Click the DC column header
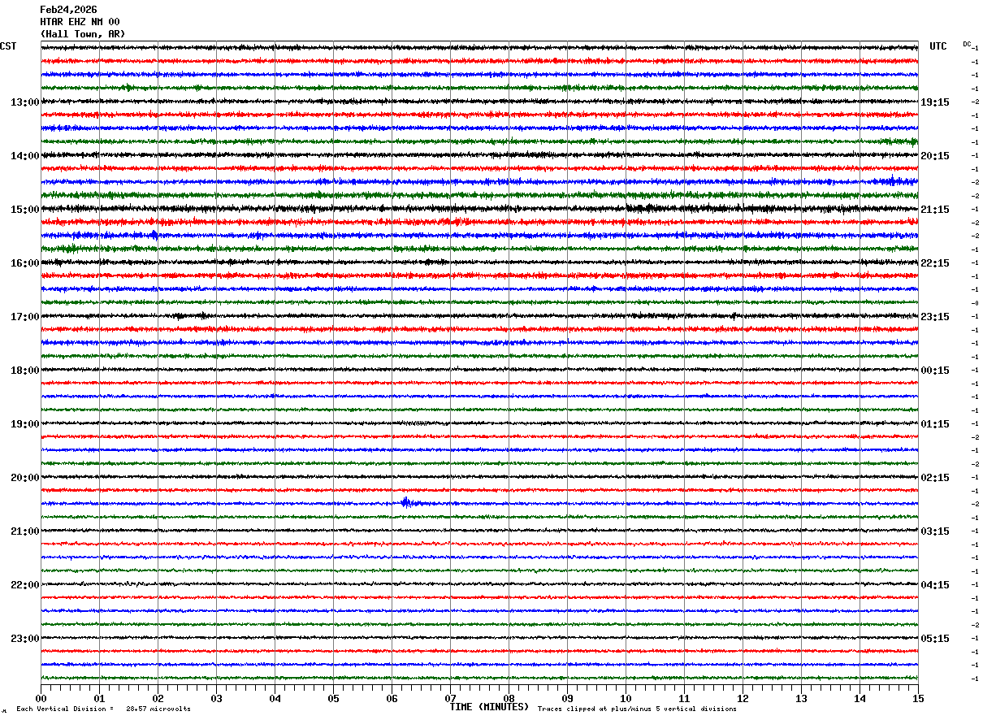This screenshot has height=720, width=983. [967, 44]
